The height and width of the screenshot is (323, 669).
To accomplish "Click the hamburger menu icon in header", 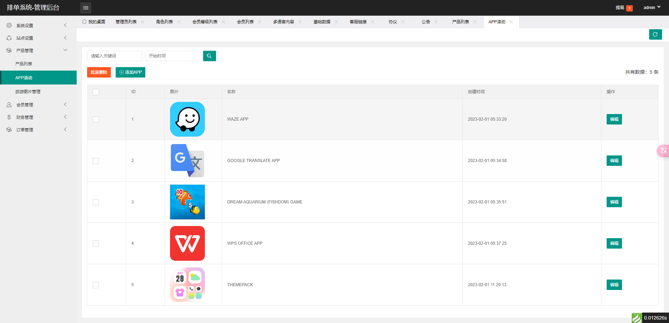I will pyautogui.click(x=86, y=8).
